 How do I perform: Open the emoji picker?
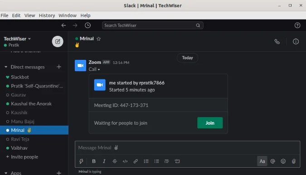283,161
